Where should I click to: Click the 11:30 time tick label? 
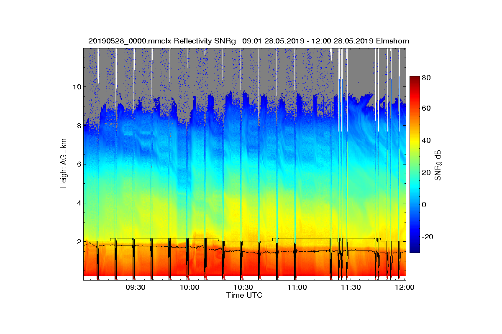tap(351, 287)
